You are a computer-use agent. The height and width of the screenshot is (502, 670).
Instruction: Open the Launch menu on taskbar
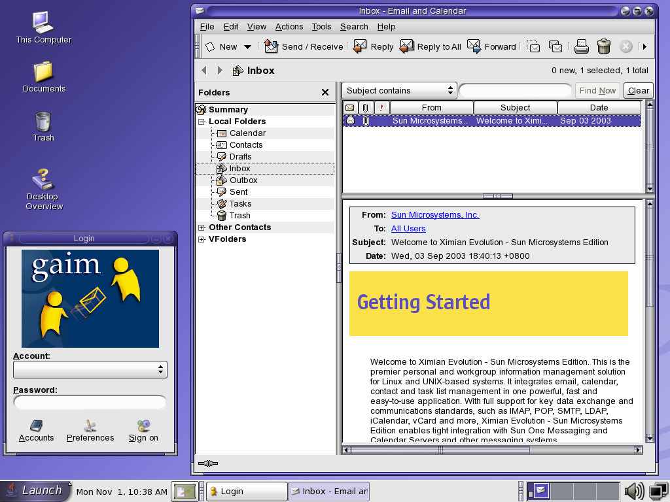pyautogui.click(x=37, y=491)
